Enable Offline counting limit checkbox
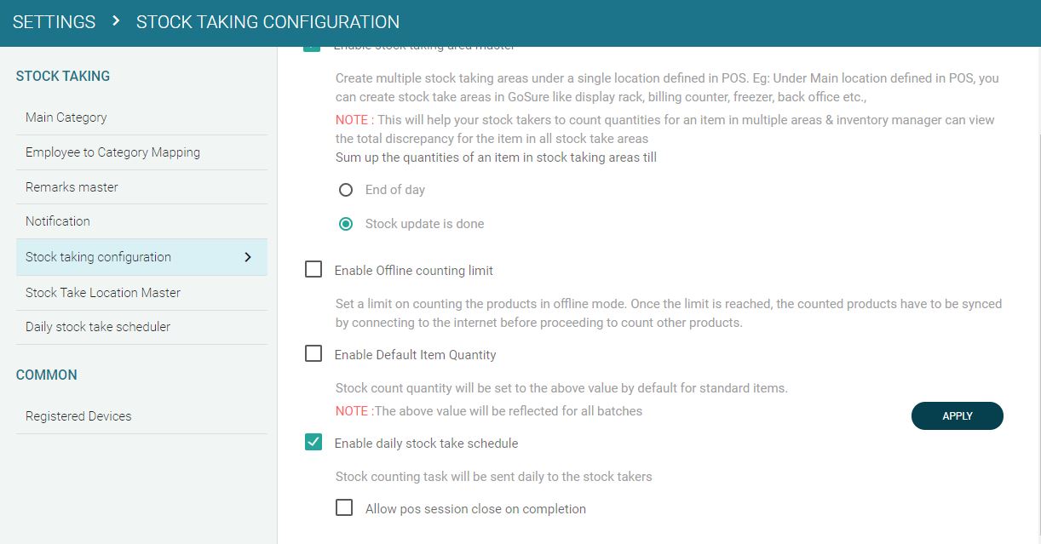The width and height of the screenshot is (1041, 544). tap(313, 270)
